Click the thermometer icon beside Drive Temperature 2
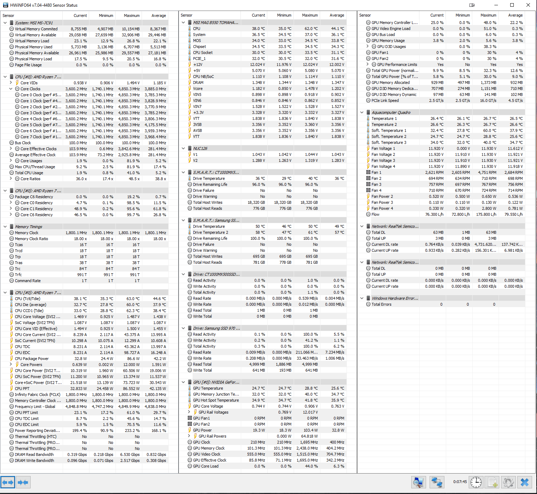This screenshot has height=494, width=537. click(190, 232)
